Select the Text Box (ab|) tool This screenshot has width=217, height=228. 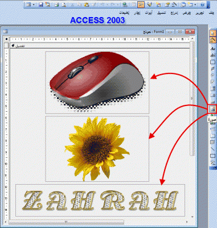tap(212, 55)
